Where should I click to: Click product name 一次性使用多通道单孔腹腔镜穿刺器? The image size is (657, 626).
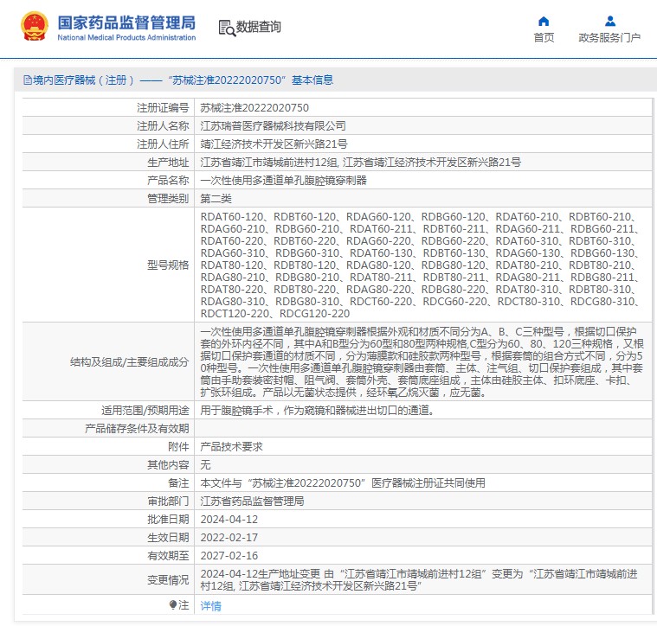point(283,181)
